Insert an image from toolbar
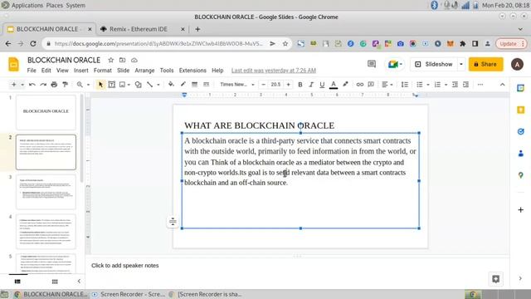The width and height of the screenshot is (531, 299). point(123,85)
